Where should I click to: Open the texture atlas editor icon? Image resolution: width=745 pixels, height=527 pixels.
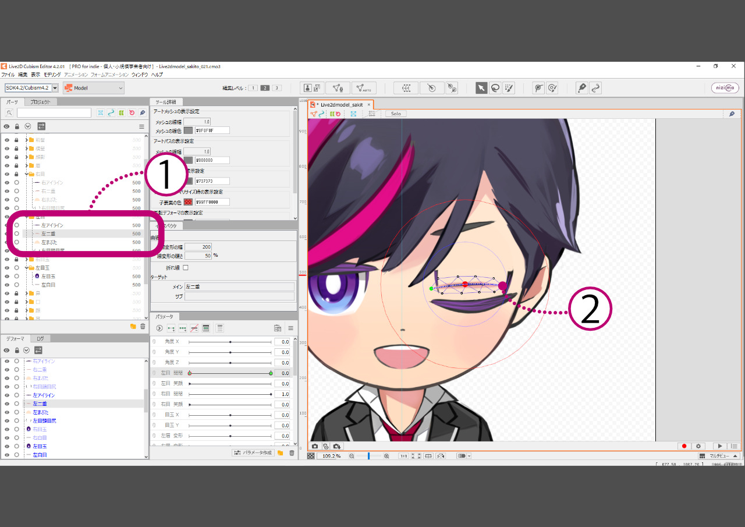(x=312, y=88)
